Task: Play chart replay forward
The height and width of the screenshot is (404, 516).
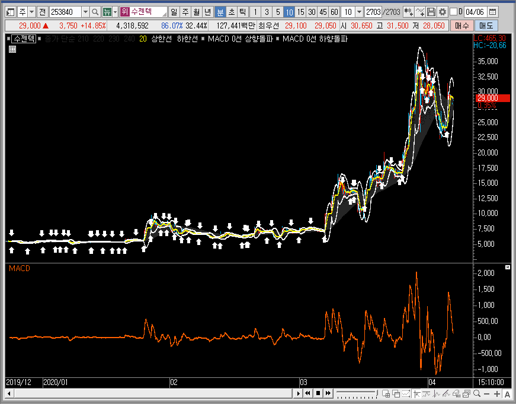Action: pyautogui.click(x=298, y=393)
